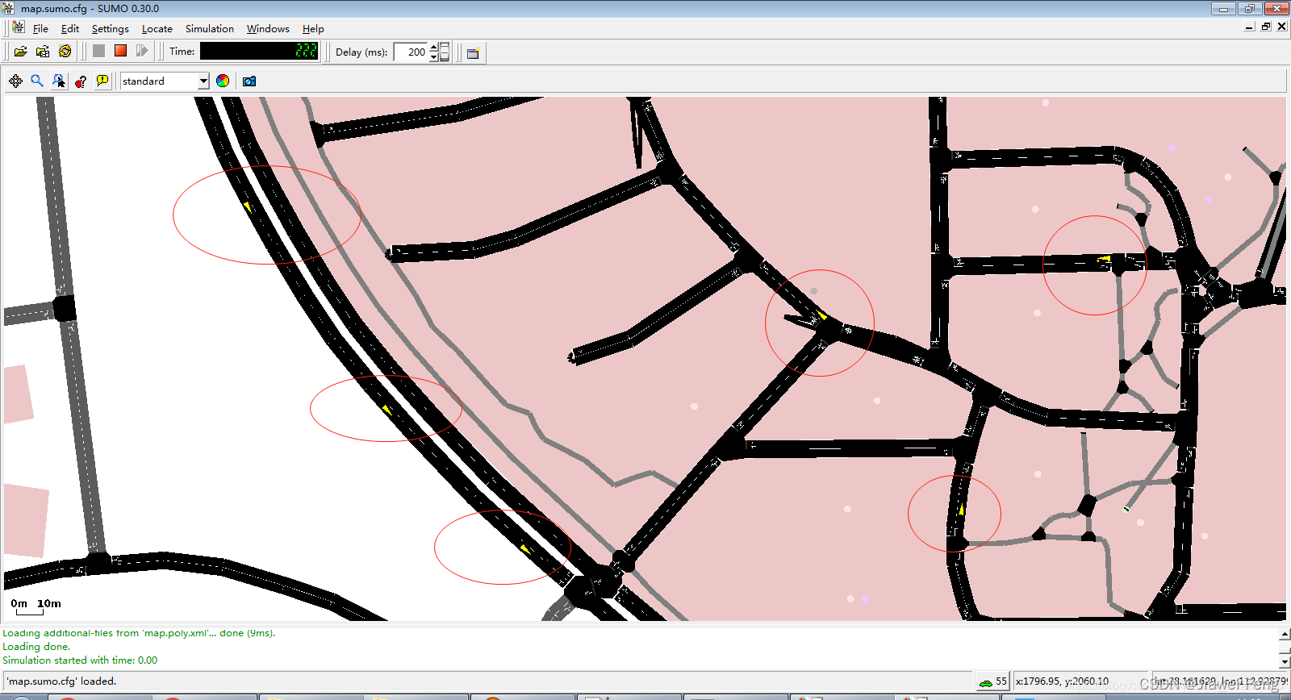Toggle the red question mark tooltips icon
1291x700 pixels.
point(81,81)
